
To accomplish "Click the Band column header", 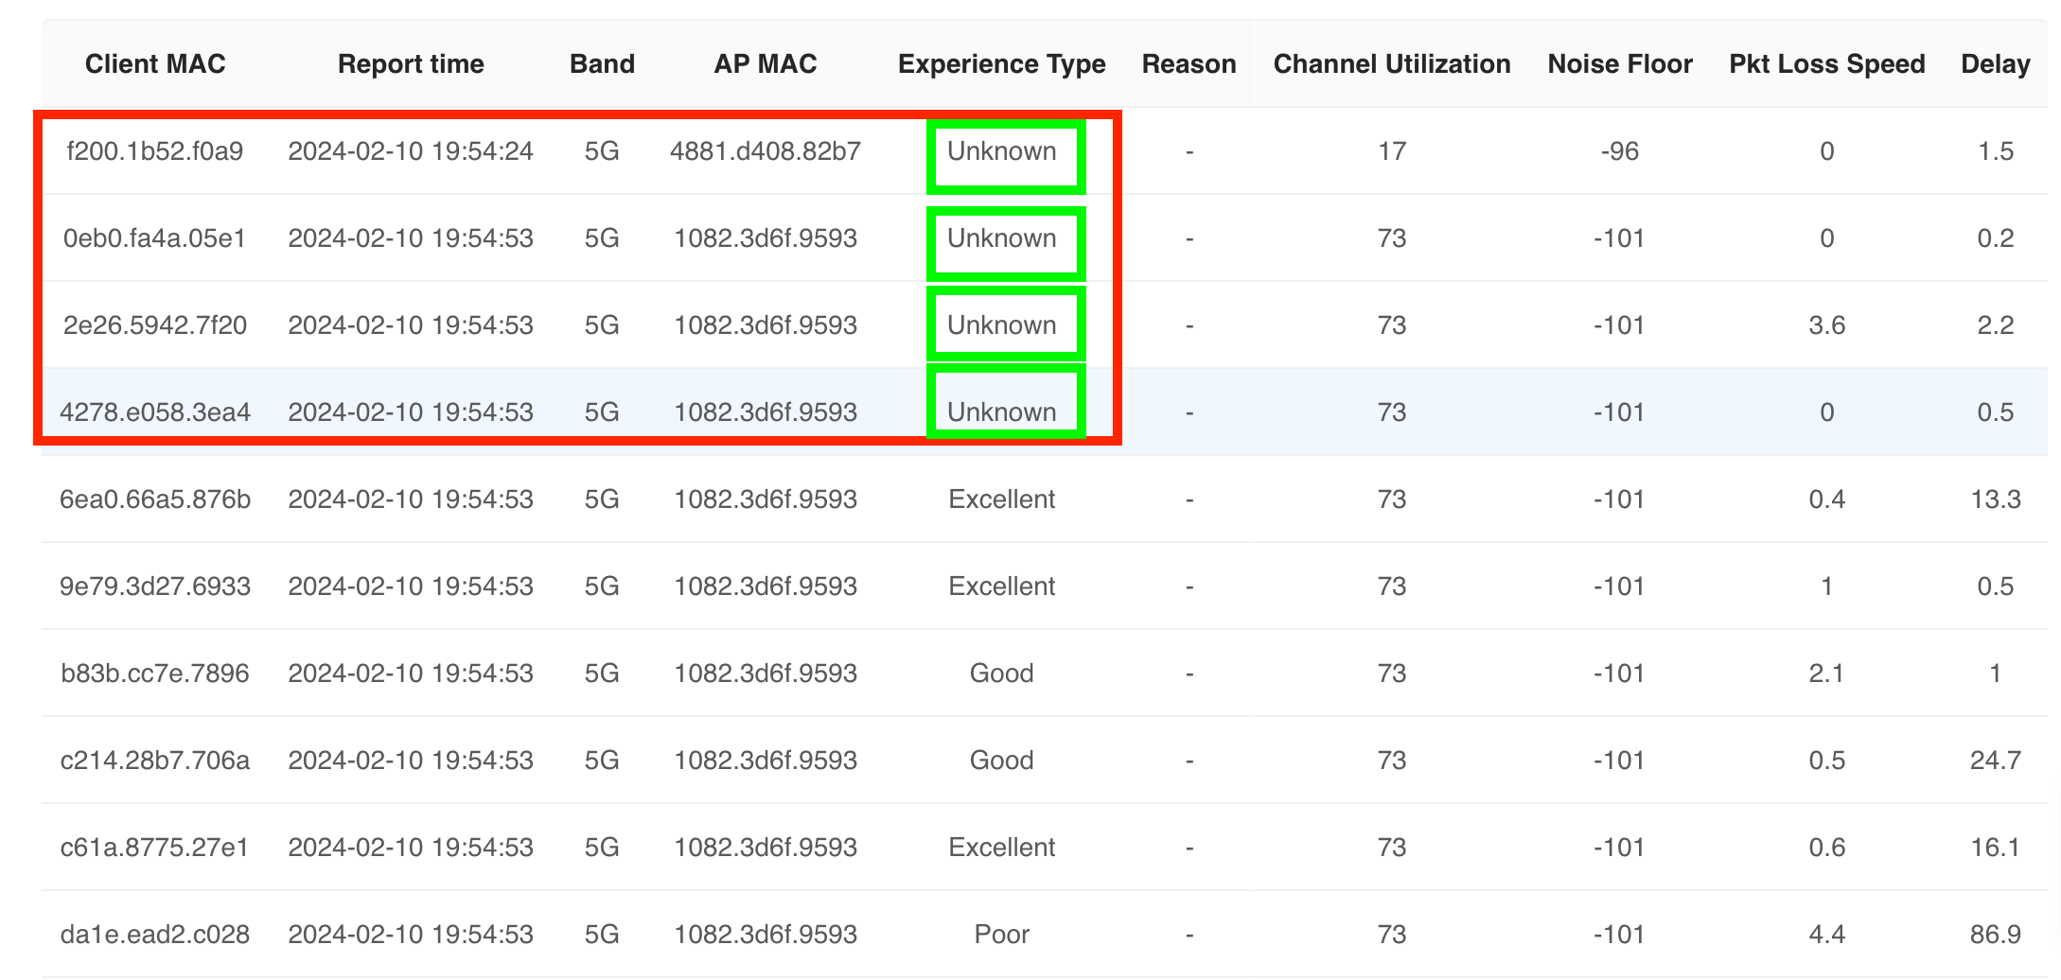I will pos(602,64).
